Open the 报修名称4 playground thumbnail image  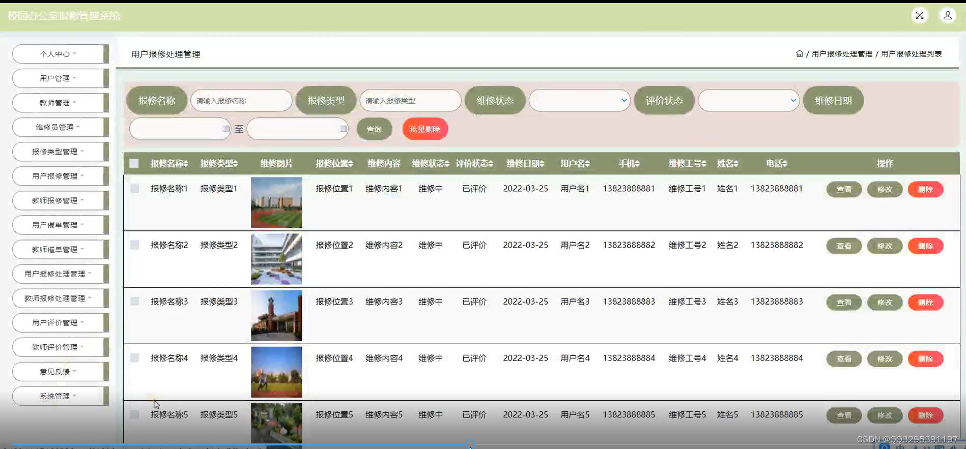click(276, 372)
